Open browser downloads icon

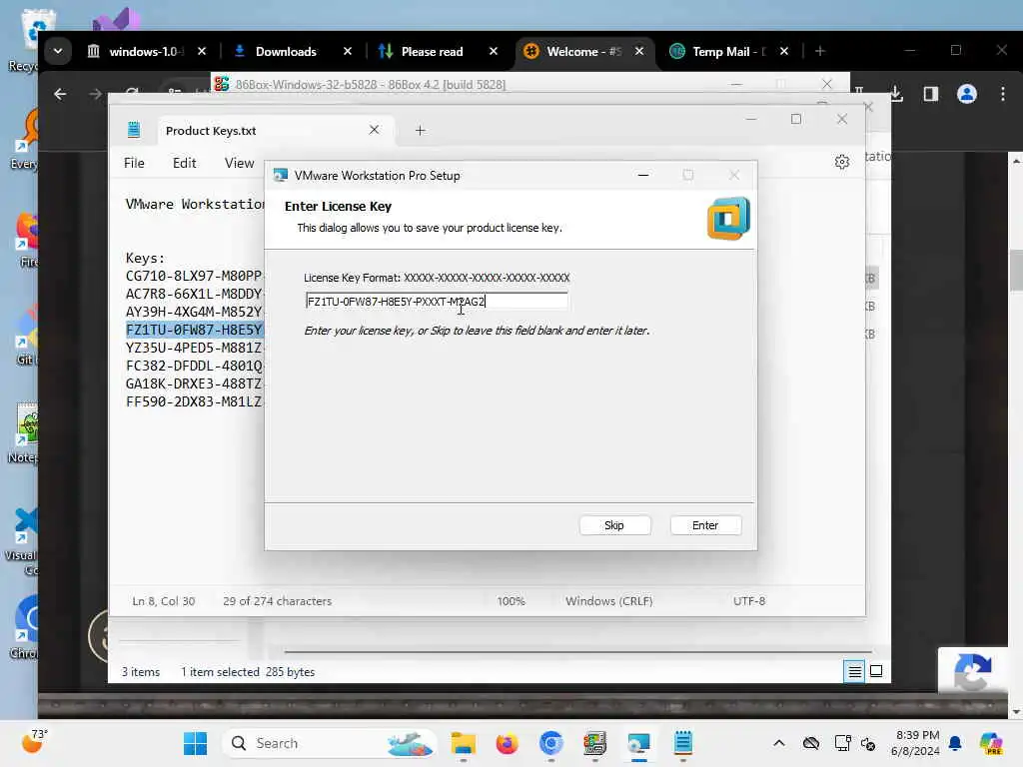(x=897, y=94)
